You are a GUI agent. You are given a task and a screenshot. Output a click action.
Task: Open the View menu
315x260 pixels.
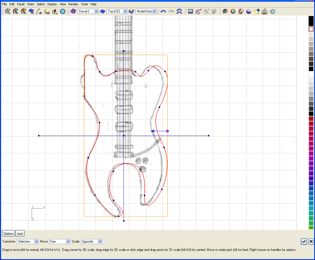click(63, 4)
